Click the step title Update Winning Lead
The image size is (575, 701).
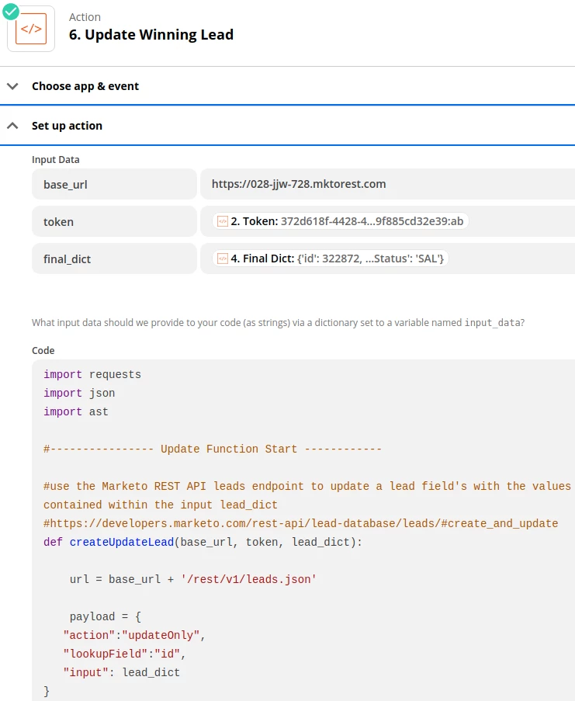pos(151,35)
